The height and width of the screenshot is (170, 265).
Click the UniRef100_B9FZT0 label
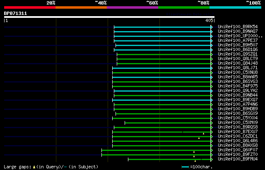coord(238,155)
